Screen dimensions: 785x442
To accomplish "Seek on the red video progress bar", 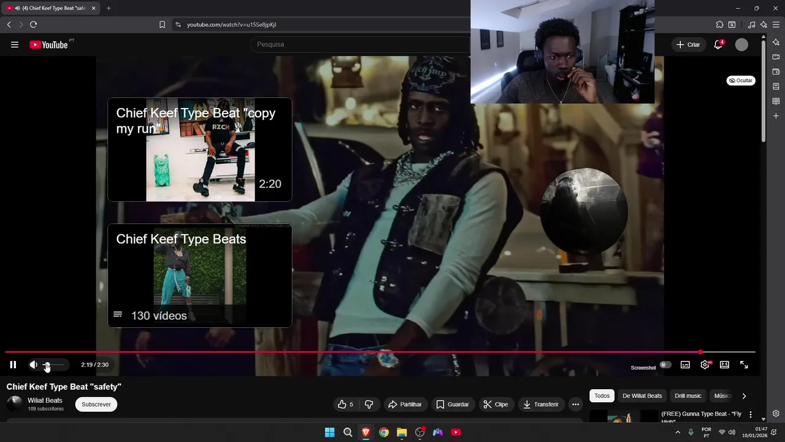I will click(380, 352).
